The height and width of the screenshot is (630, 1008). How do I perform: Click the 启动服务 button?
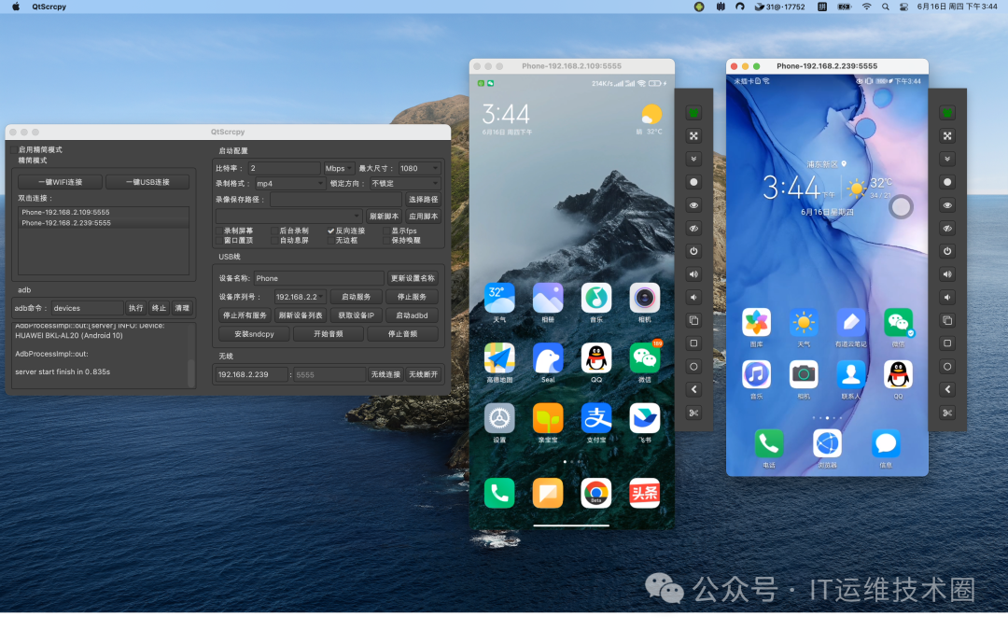click(x=357, y=297)
